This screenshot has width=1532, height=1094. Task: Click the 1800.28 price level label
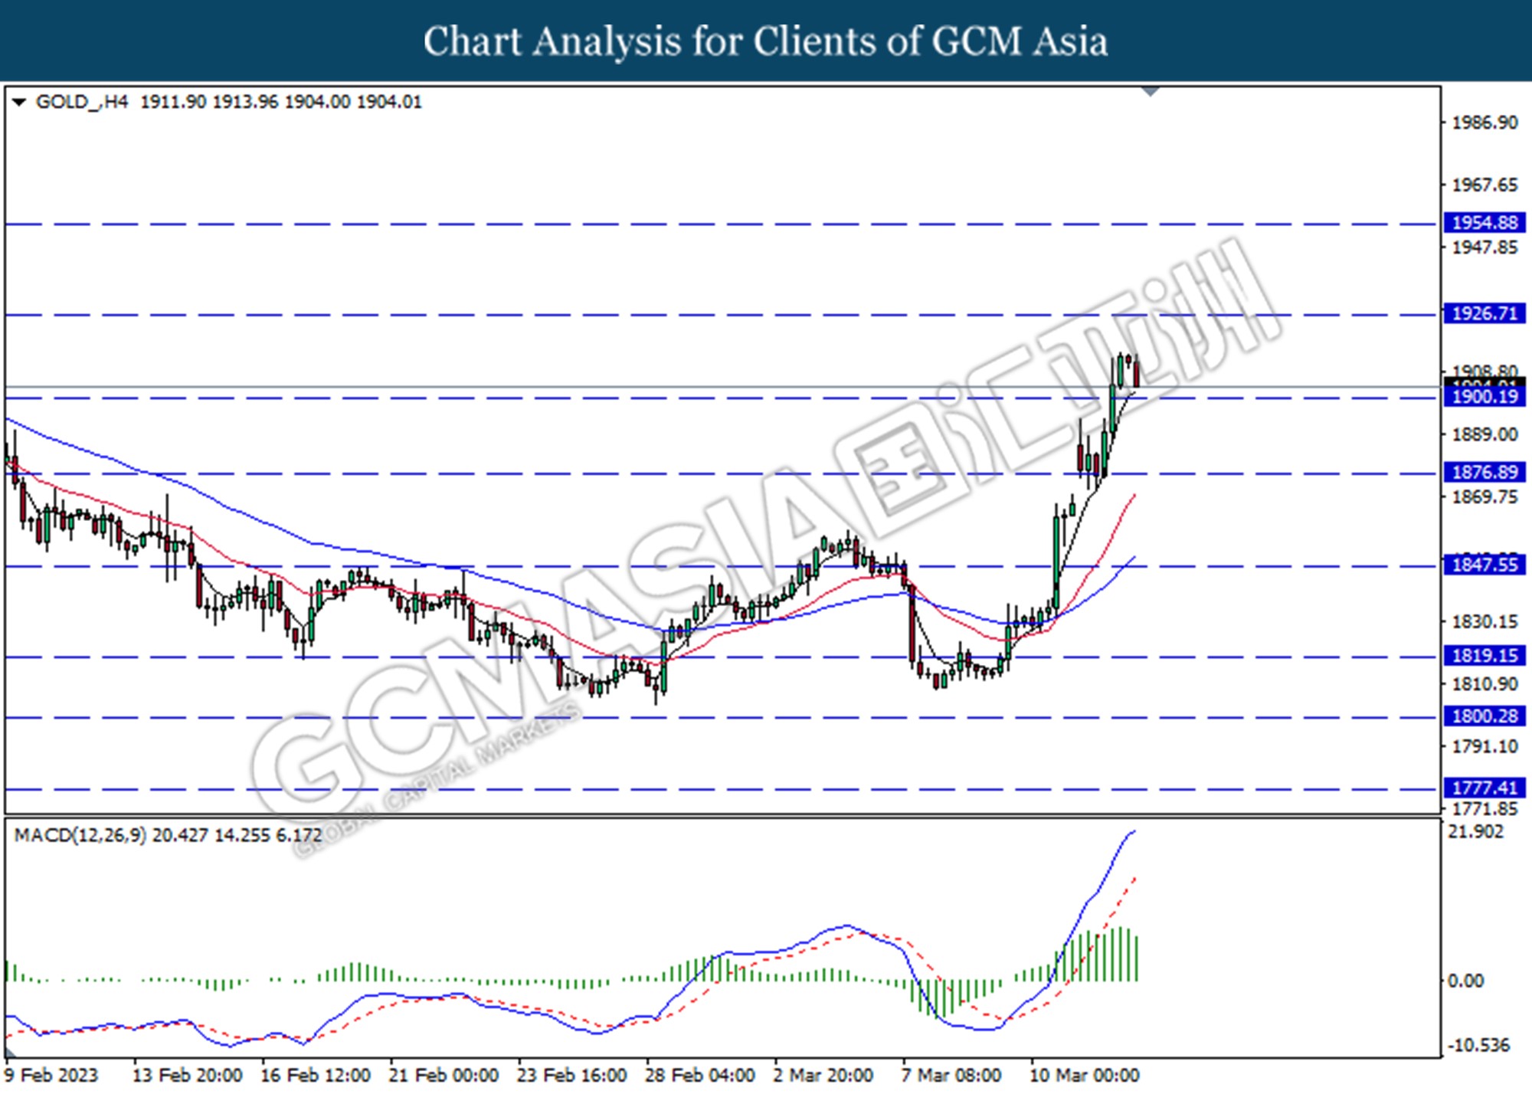click(x=1485, y=716)
